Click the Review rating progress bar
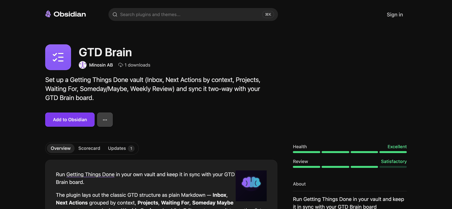Image resolution: width=452 pixels, height=209 pixels. 350,167
